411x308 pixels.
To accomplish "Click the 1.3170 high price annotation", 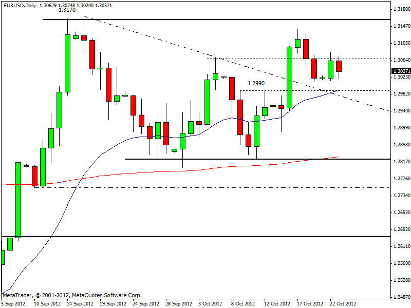I will (66, 10).
